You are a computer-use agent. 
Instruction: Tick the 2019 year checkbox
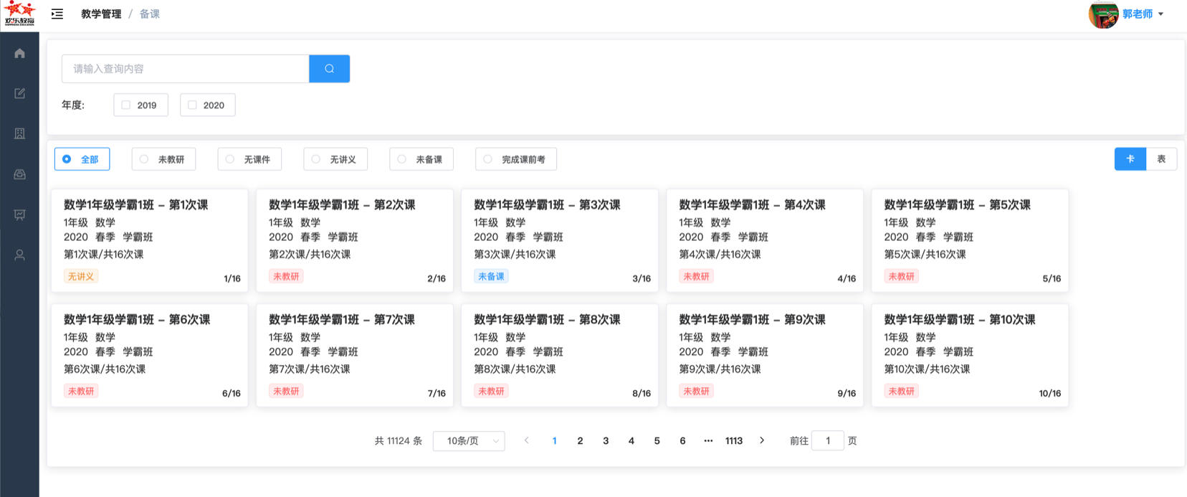126,105
